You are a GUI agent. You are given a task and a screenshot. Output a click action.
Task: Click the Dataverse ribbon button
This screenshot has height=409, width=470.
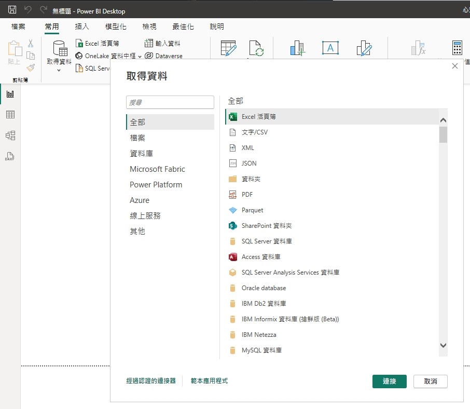point(163,56)
